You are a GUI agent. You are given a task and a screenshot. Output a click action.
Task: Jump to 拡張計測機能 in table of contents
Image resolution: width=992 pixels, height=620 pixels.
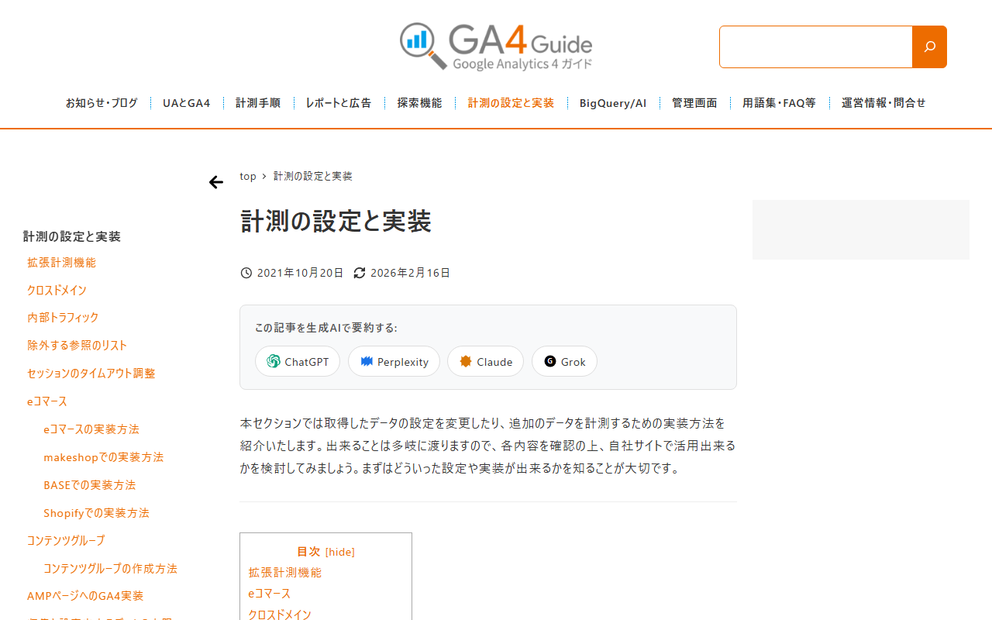[x=284, y=573]
